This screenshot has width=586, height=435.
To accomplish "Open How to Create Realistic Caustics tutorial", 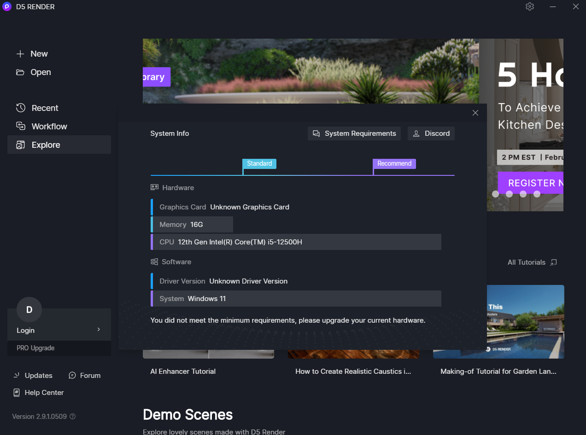I will tap(353, 371).
